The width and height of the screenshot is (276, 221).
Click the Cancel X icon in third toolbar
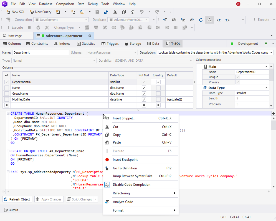tap(47, 27)
